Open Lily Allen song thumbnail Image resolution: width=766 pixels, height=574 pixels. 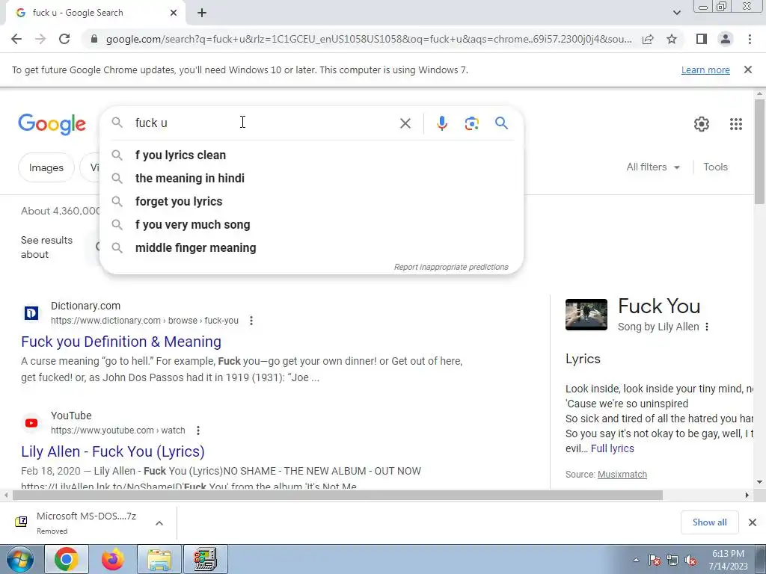coord(586,315)
